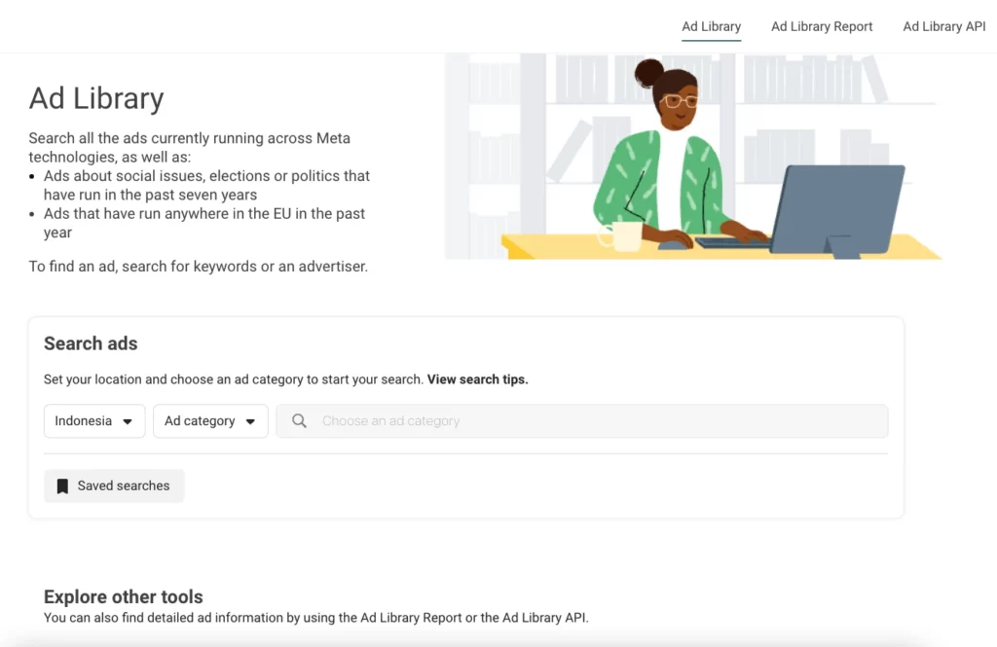Click the 'Choose an ad category' search field
Viewport: 997px width, 647px height.
pos(582,420)
